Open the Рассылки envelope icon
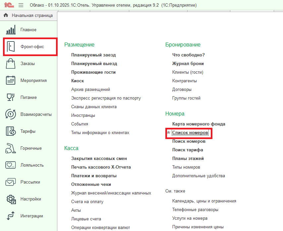Viewport: 283px width, 231px height. pyautogui.click(x=11, y=182)
